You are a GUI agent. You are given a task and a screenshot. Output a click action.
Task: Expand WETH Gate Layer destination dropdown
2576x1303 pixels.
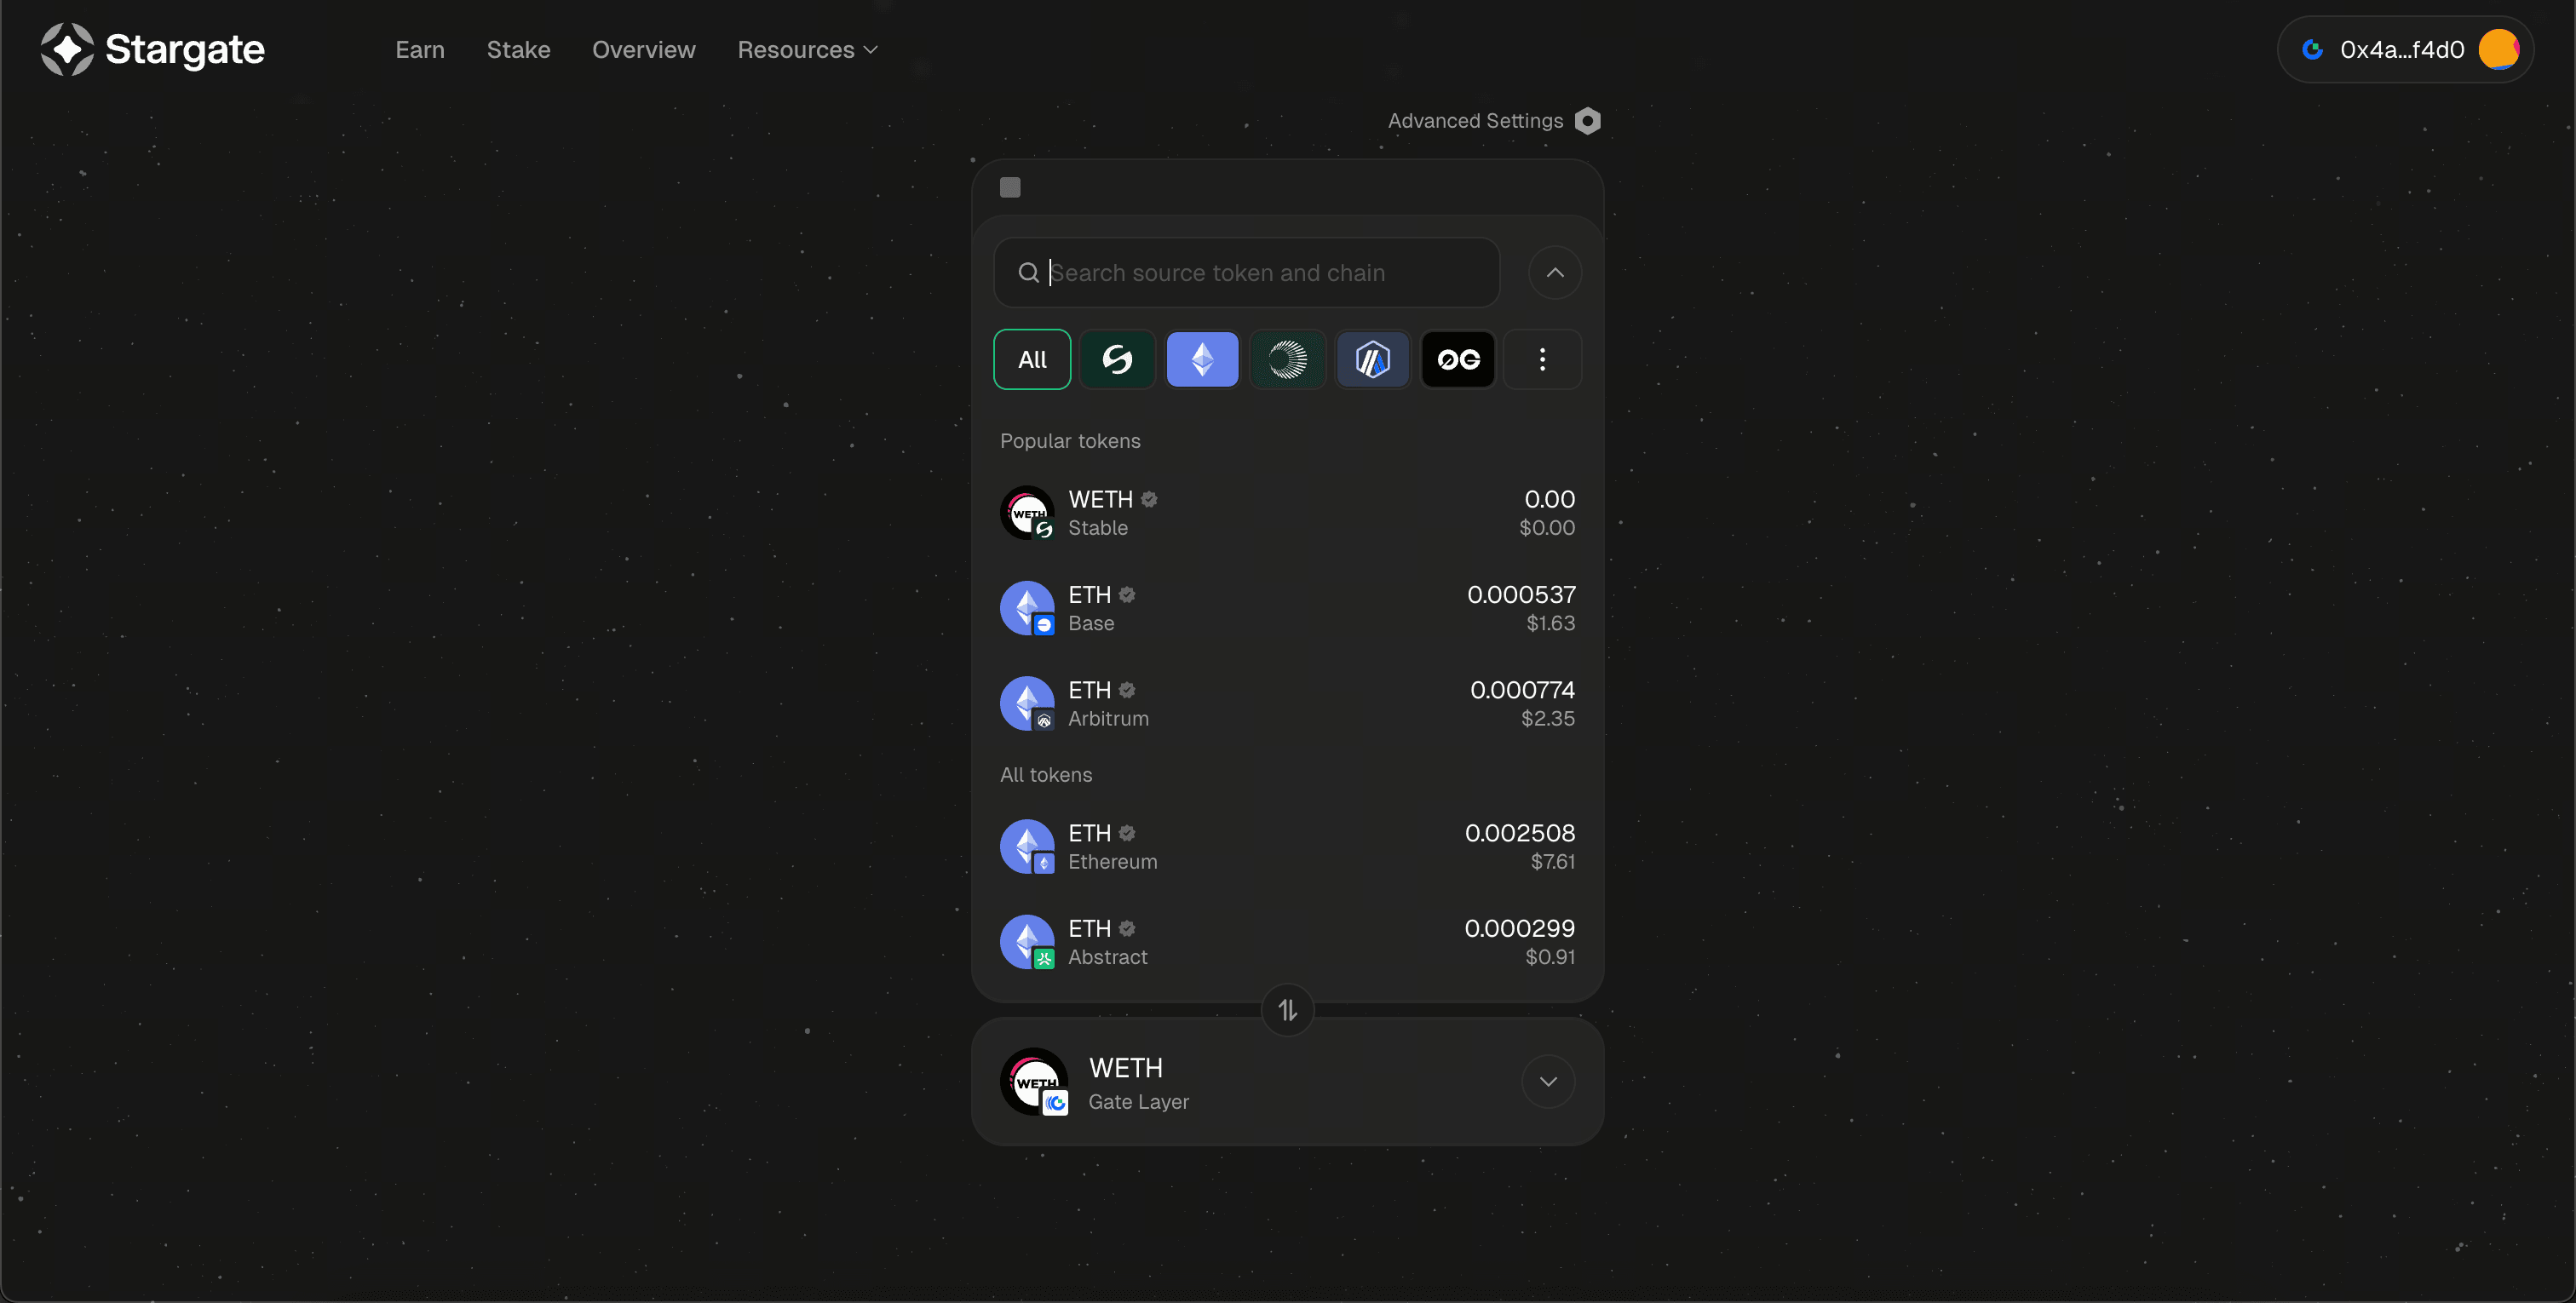tap(1547, 1081)
